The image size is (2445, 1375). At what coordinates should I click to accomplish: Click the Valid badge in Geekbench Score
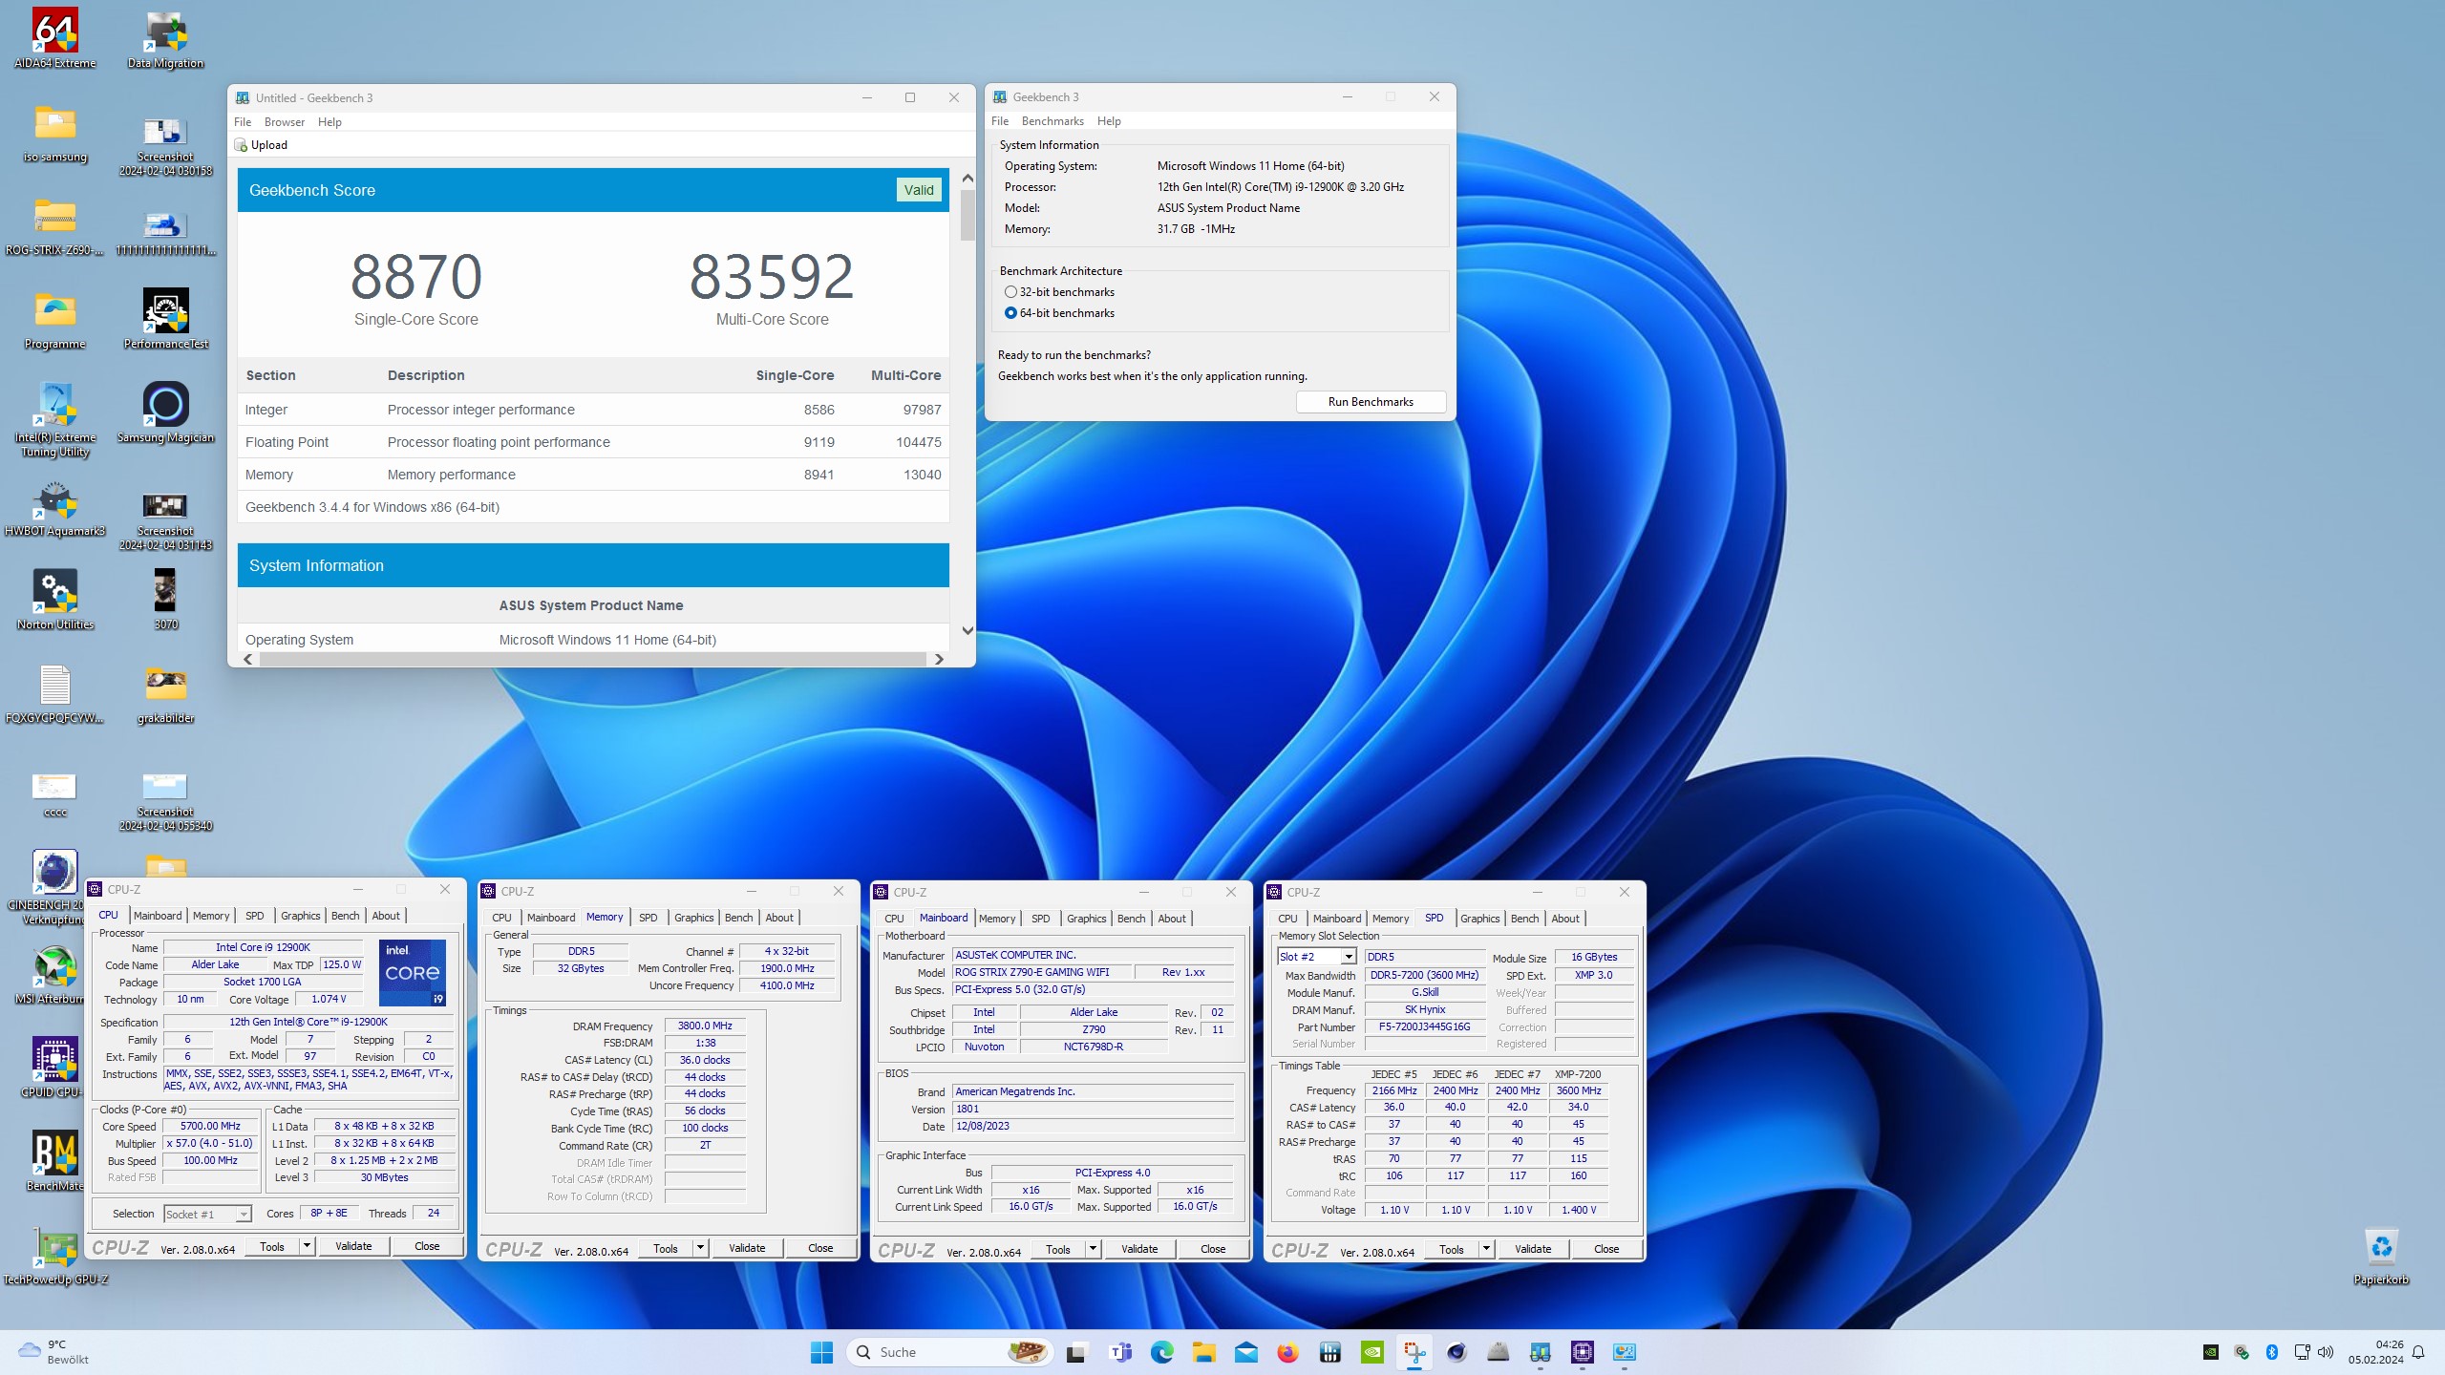pos(919,190)
